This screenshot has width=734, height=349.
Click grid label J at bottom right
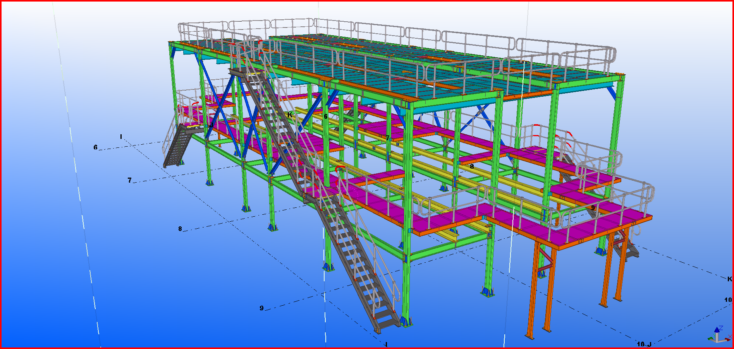649,344
